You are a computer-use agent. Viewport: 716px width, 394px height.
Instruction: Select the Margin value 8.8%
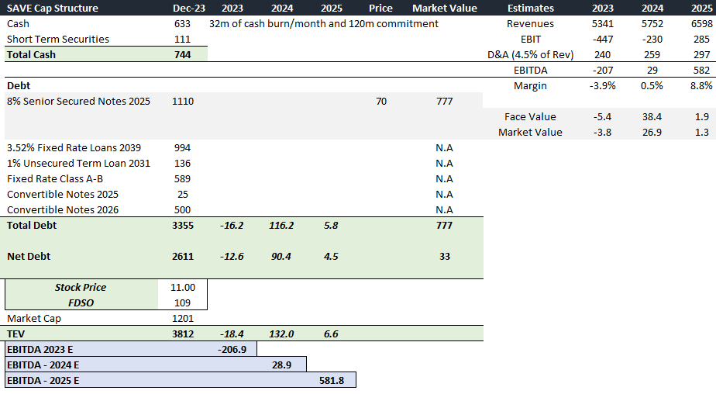[x=701, y=86]
